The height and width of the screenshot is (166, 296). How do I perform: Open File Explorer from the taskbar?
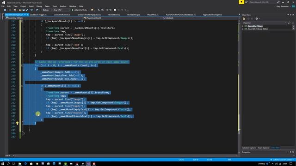[x=19, y=164]
